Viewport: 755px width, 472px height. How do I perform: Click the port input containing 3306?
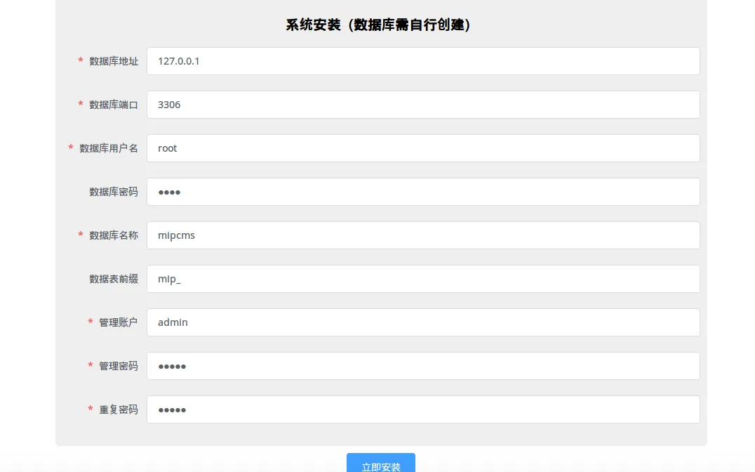(422, 105)
